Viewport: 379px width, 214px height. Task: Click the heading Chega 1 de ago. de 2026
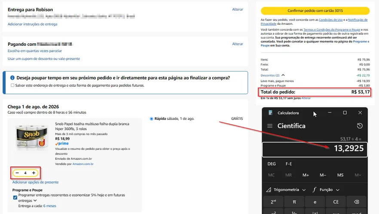click(33, 107)
